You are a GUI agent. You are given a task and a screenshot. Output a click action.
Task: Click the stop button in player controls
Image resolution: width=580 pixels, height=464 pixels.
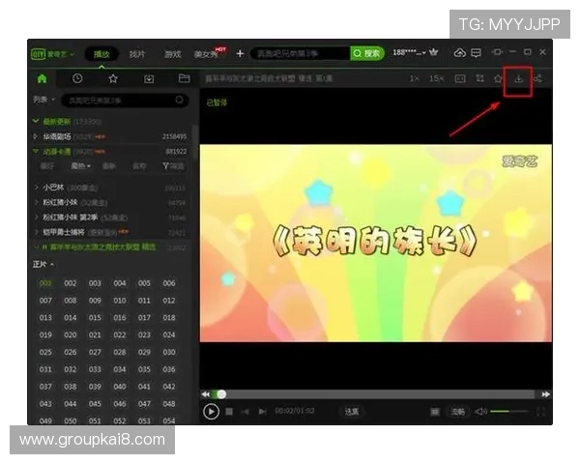pos(230,412)
